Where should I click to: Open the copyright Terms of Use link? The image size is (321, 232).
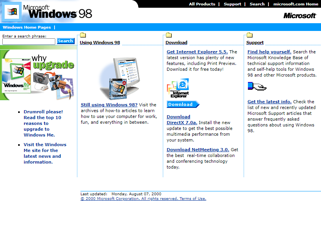143,199
